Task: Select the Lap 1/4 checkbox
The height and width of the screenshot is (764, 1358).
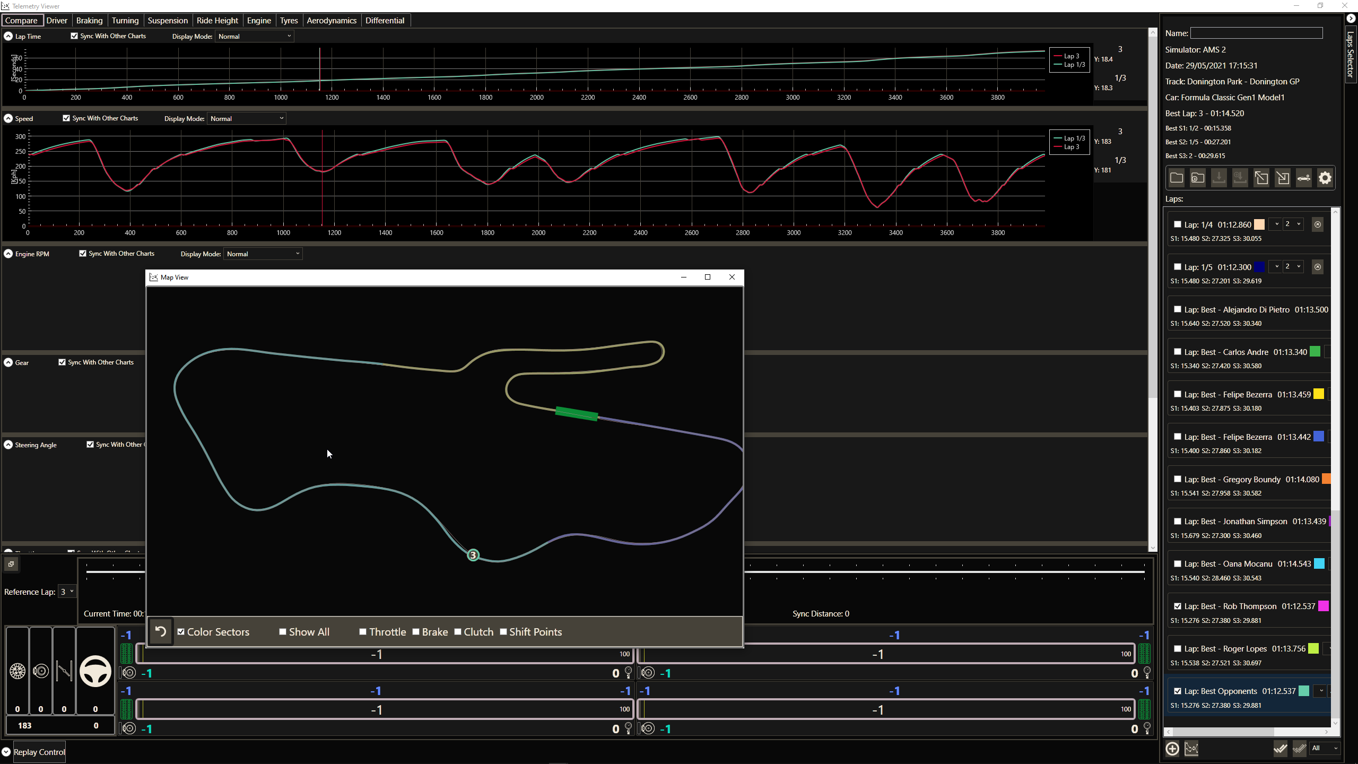Action: pos(1178,224)
